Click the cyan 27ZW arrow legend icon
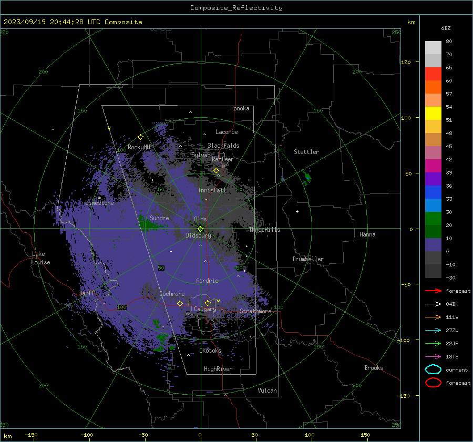Image resolution: width=473 pixels, height=442 pixels. pyautogui.click(x=433, y=331)
